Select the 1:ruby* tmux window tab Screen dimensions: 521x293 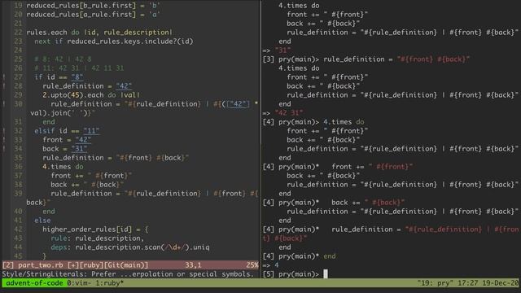pyautogui.click(x=110, y=283)
